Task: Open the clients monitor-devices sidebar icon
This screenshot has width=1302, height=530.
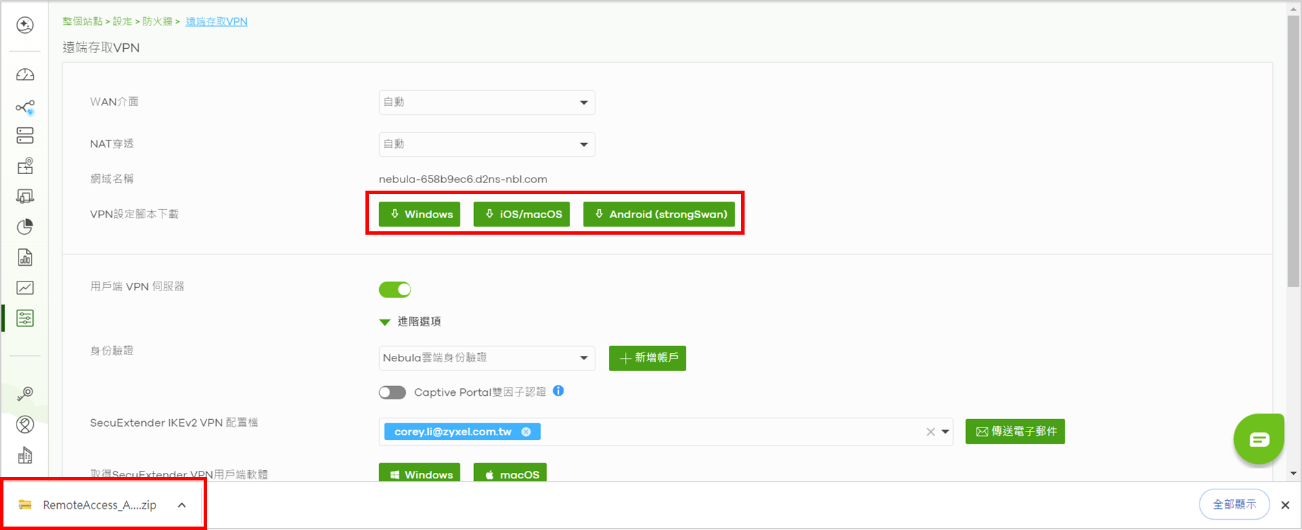Action: click(x=25, y=197)
